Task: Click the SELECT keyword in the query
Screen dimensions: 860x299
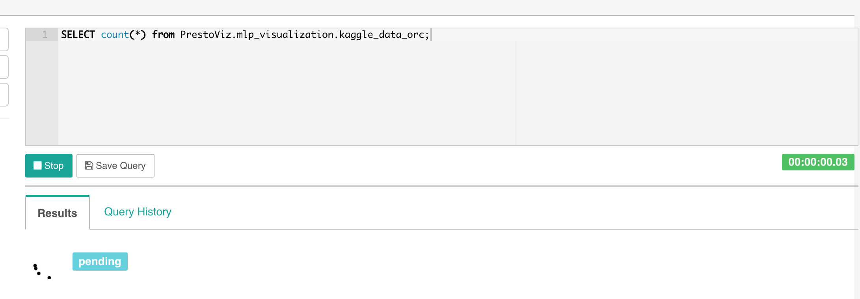Action: click(x=78, y=35)
